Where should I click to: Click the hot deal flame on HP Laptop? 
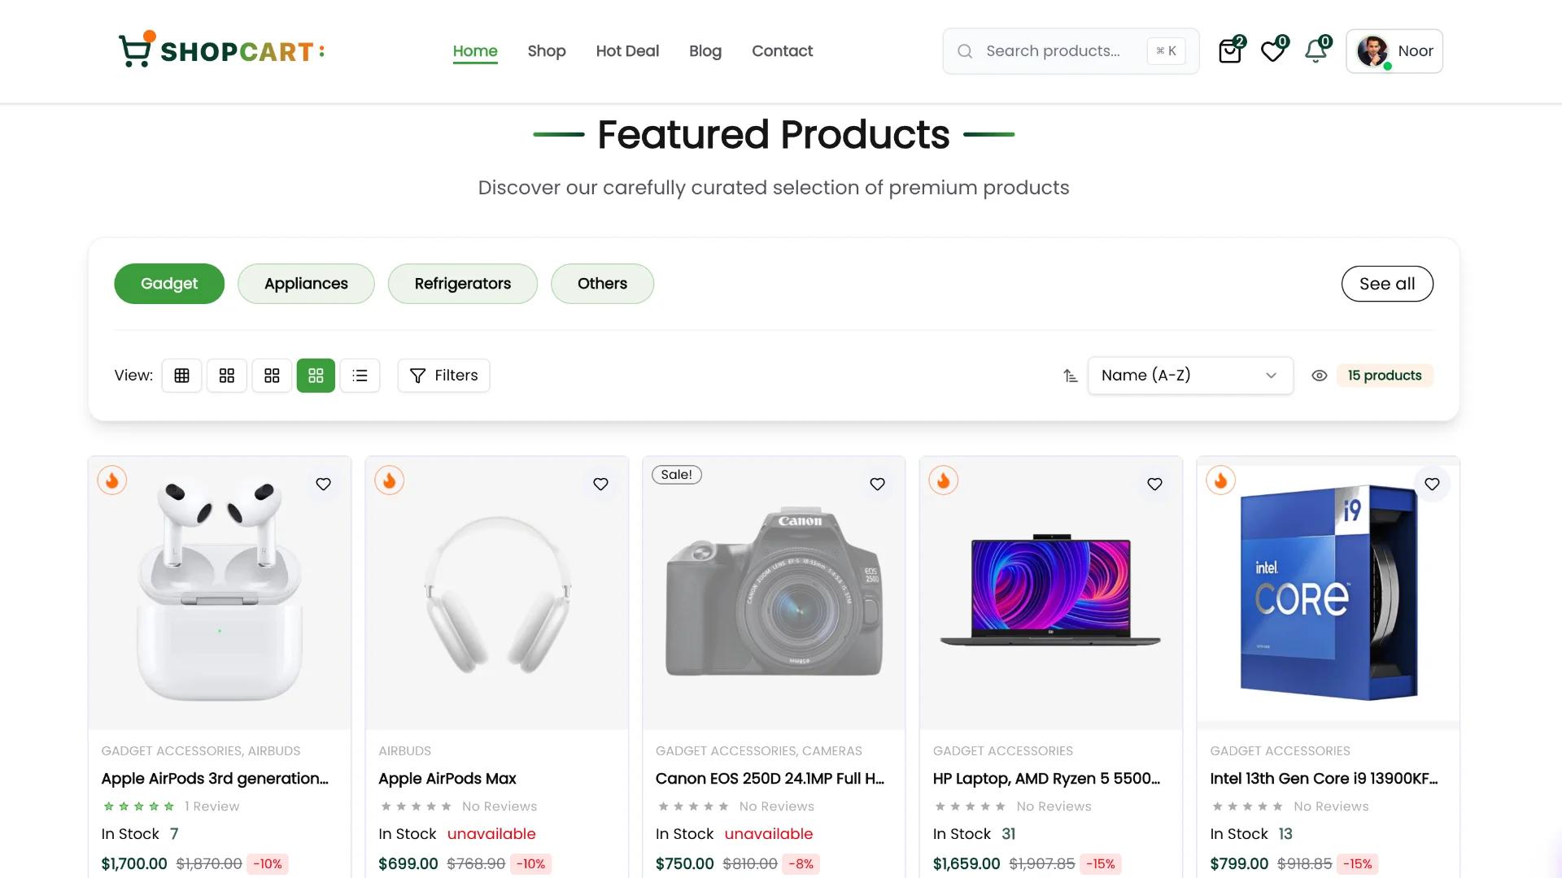pos(944,480)
